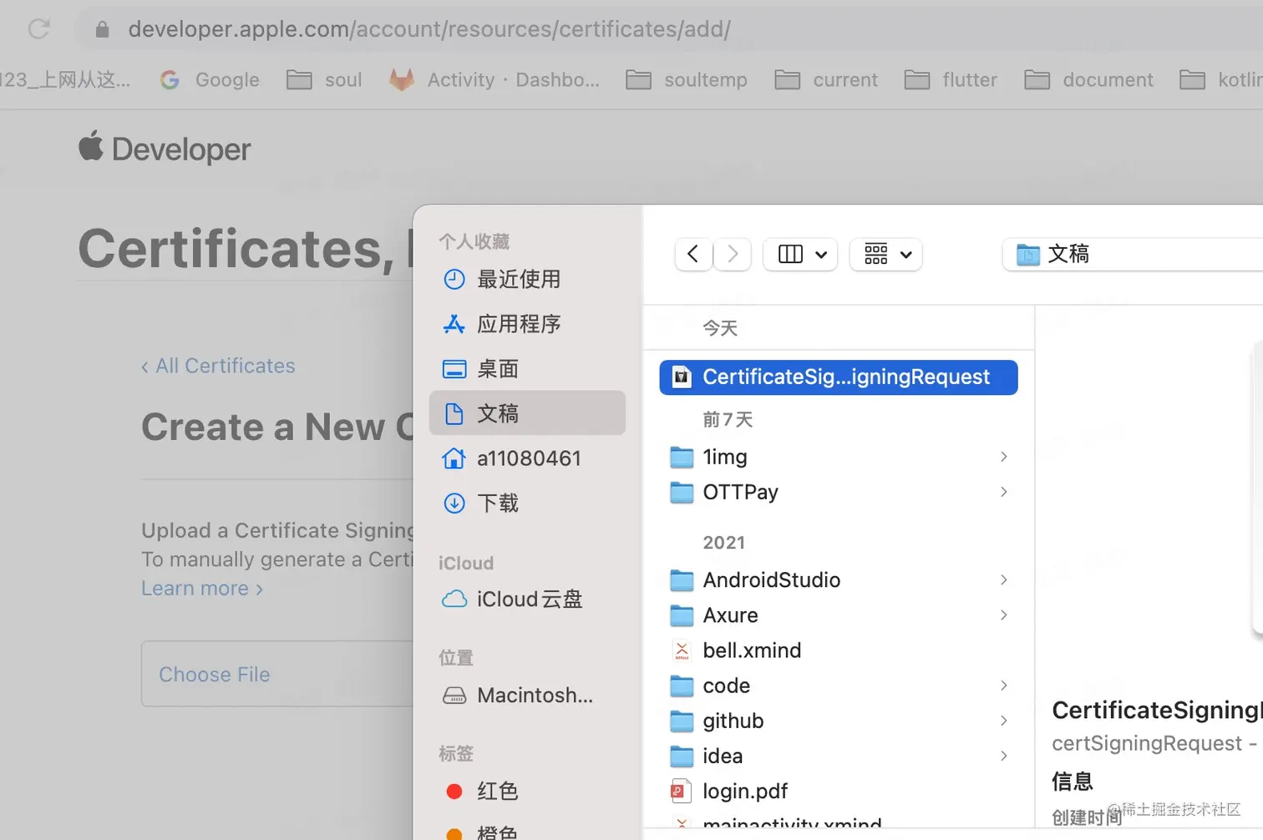Open the idea folder
1263x840 pixels.
point(839,756)
